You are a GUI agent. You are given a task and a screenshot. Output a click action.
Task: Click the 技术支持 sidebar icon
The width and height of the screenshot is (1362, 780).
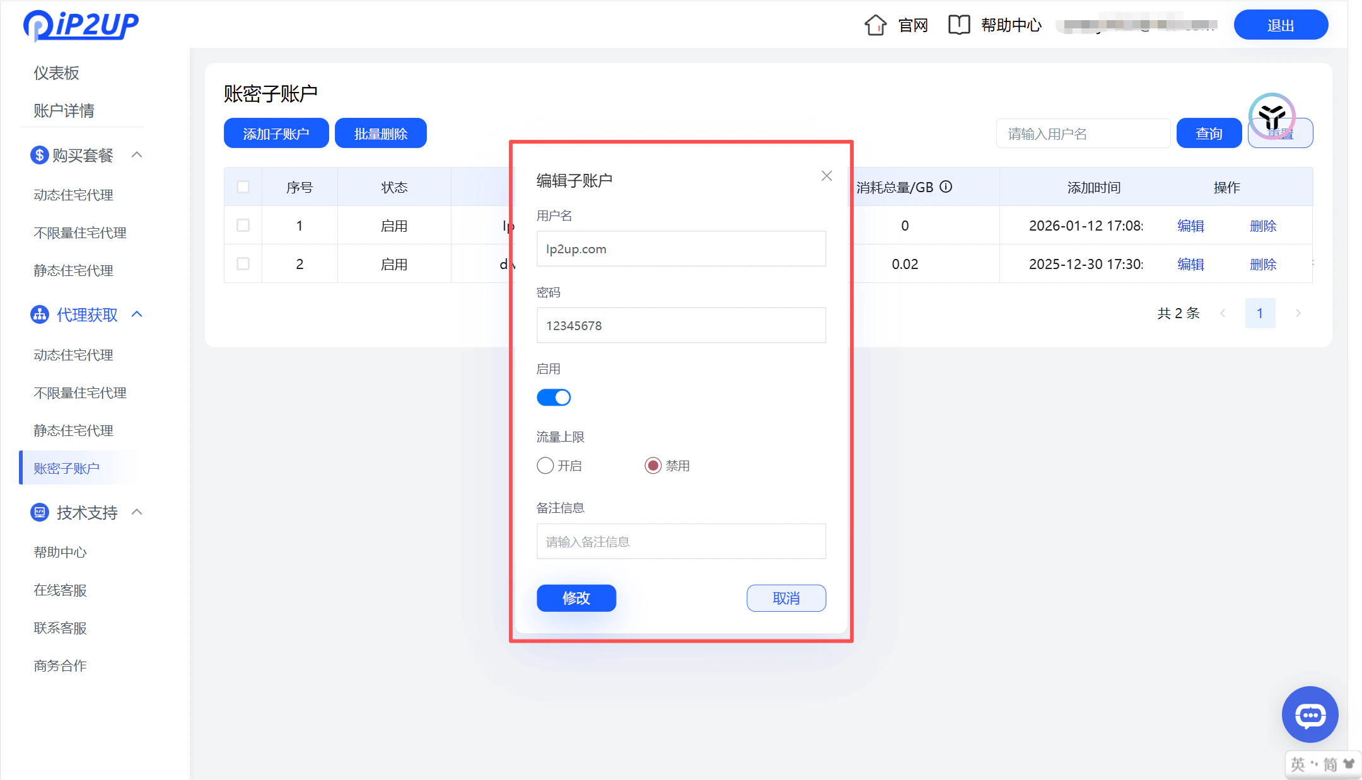[x=38, y=512]
